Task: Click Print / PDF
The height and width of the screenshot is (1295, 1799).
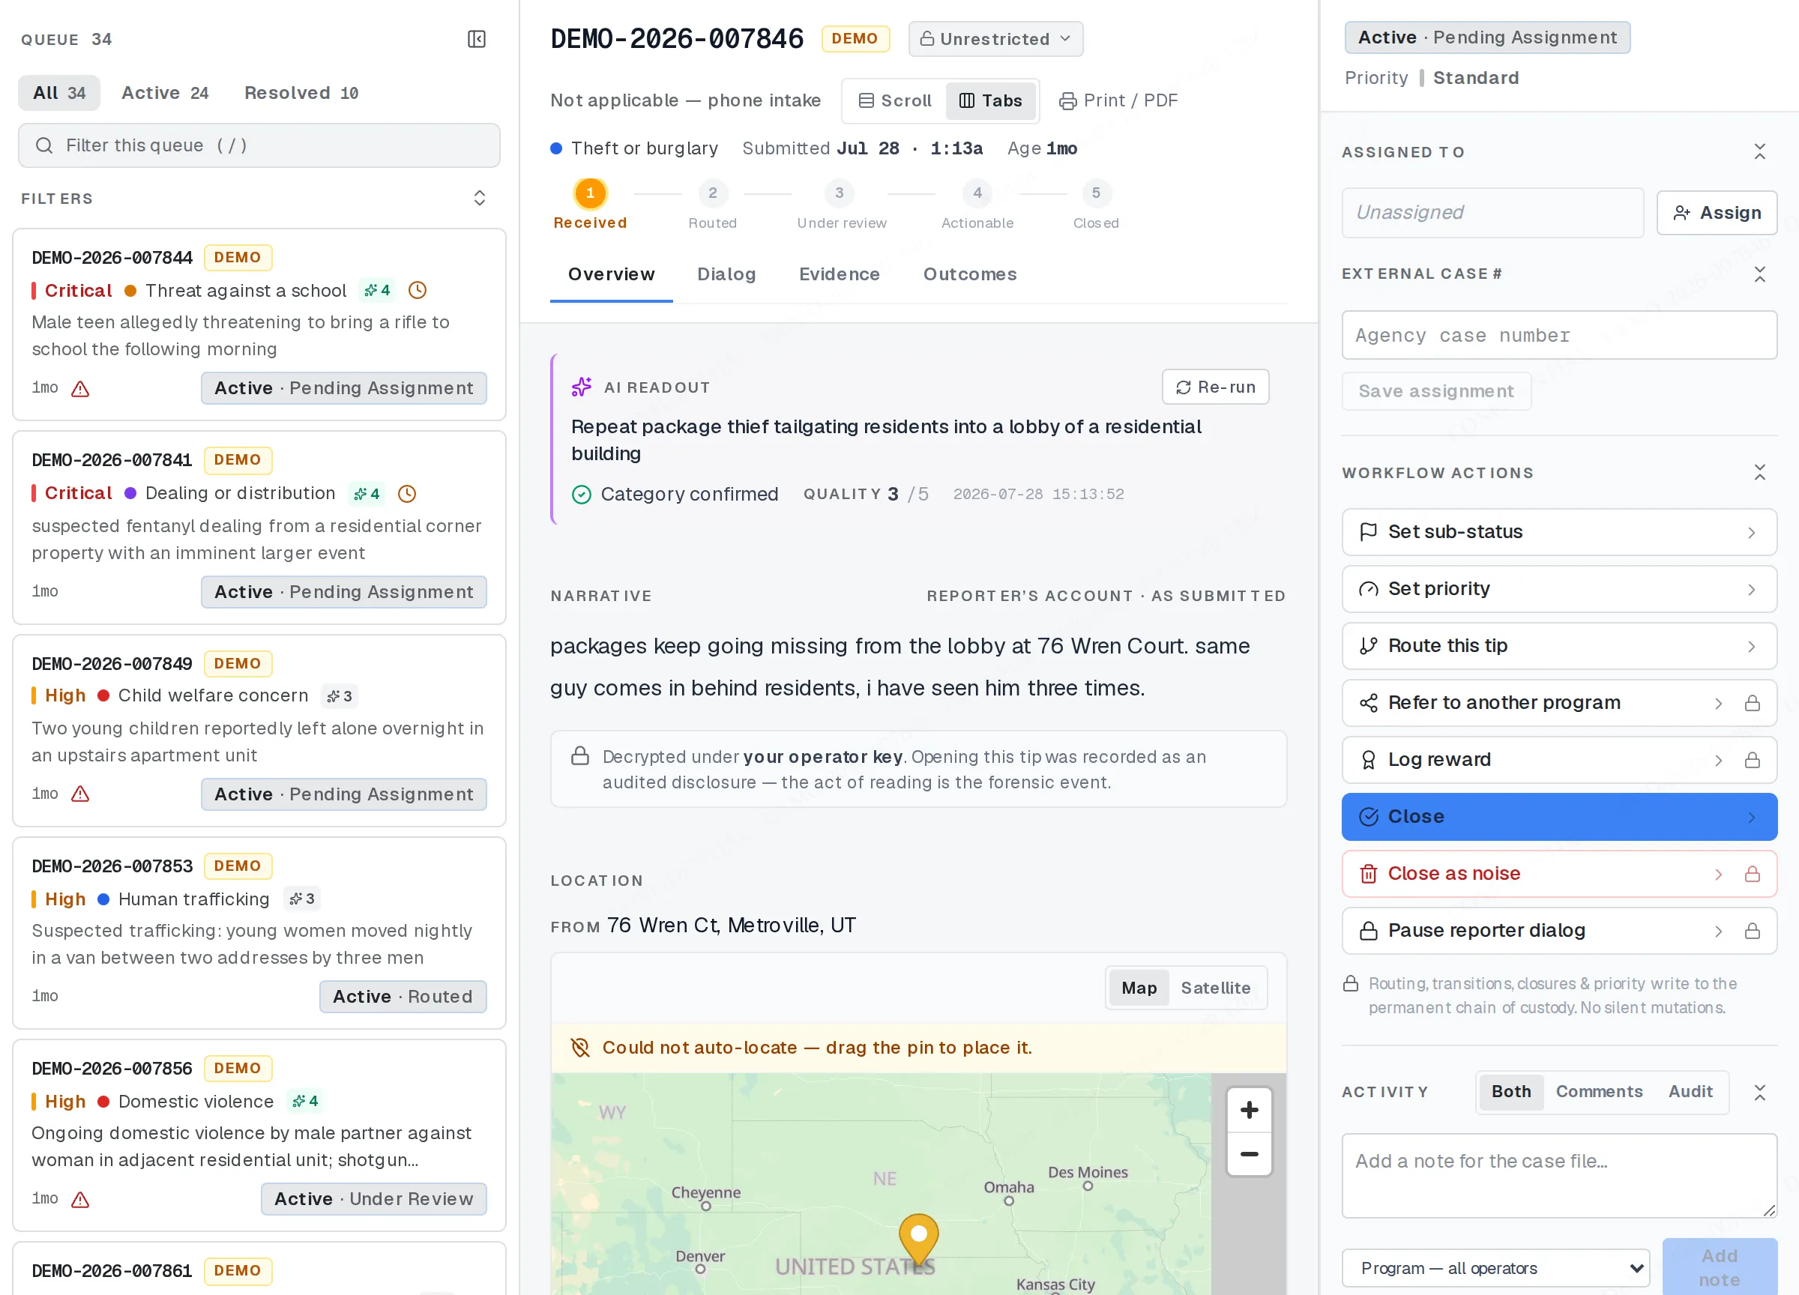Action: tap(1118, 100)
